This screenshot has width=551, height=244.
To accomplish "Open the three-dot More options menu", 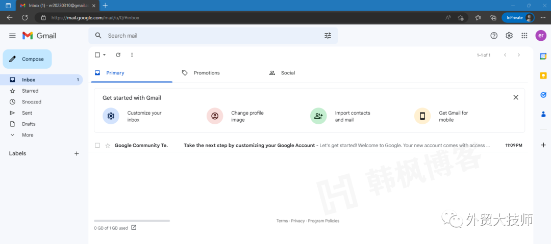I will 132,55.
